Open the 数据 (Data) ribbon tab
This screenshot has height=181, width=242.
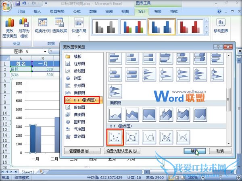93,11
